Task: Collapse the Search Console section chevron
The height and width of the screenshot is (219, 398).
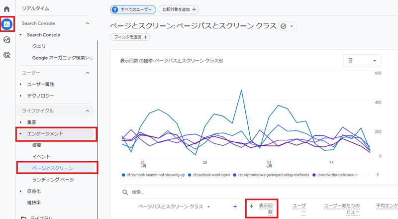Action: pos(88,23)
